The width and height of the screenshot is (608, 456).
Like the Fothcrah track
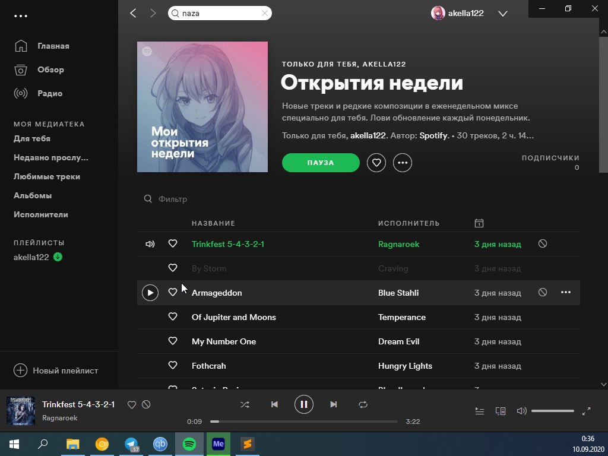173,365
